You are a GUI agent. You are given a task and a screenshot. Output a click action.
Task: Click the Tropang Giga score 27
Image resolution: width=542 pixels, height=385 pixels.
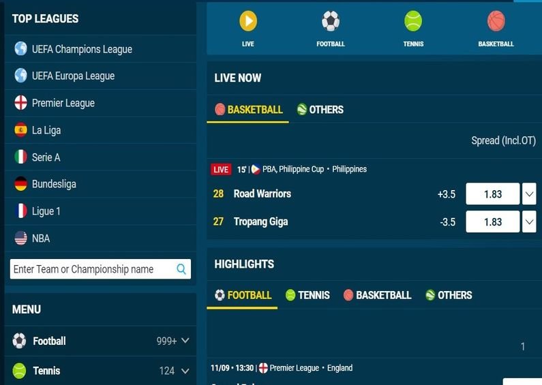218,221
